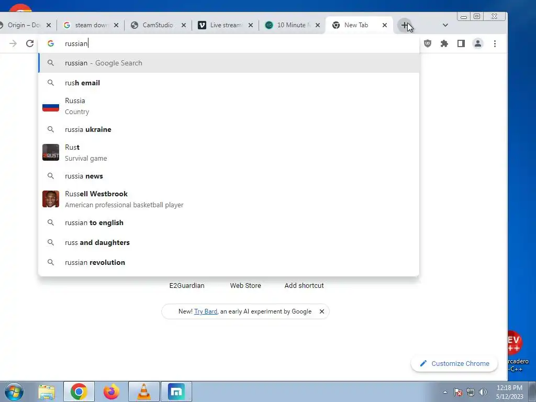Open the tab search dropdown chevron

445,25
